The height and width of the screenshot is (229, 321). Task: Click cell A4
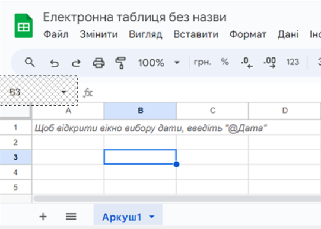pos(68,172)
